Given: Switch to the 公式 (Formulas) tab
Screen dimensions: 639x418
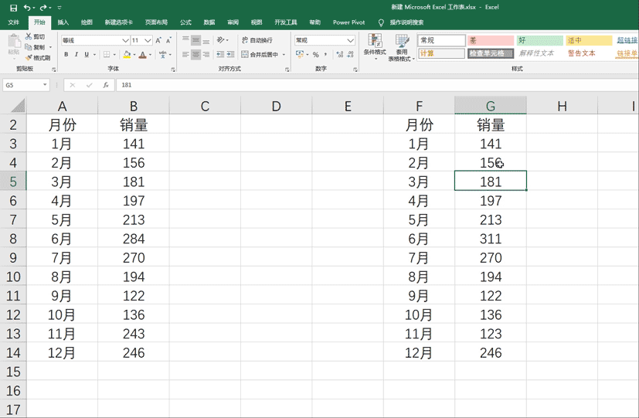Looking at the screenshot, I should point(186,22).
